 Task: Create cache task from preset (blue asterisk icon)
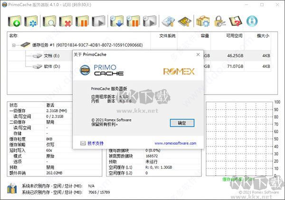point(31,21)
